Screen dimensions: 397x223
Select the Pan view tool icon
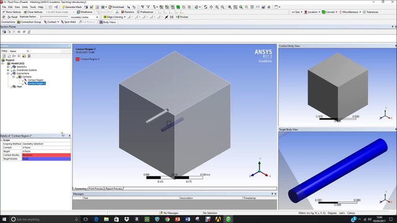[x=211, y=7]
